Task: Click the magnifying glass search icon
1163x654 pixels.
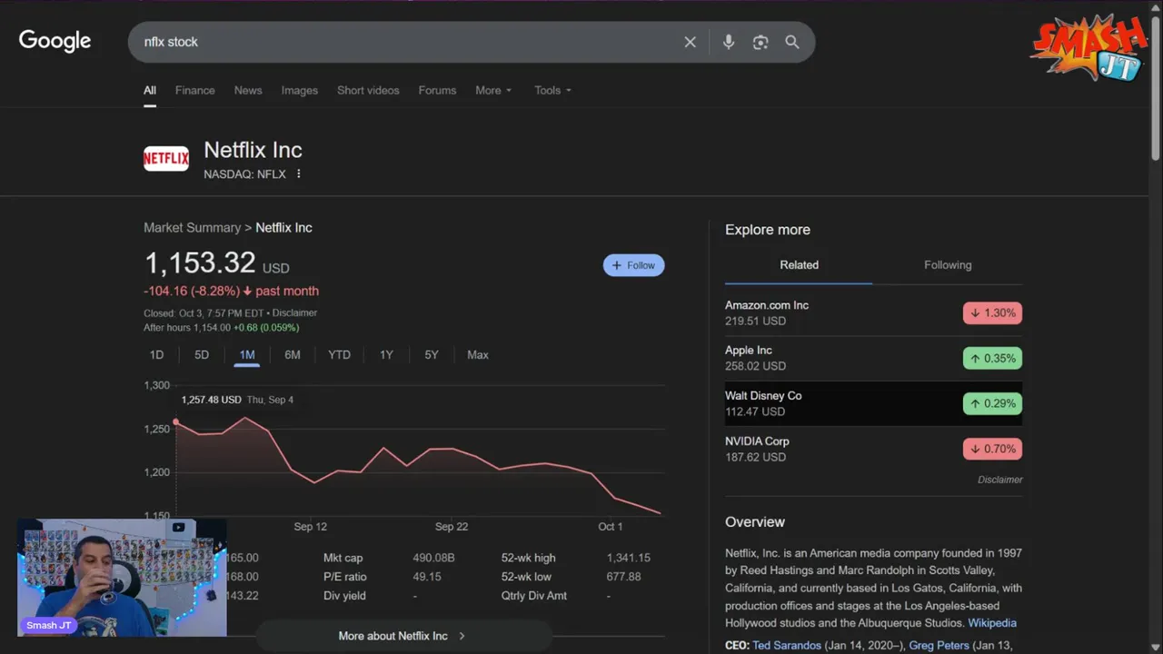Action: pyautogui.click(x=792, y=42)
